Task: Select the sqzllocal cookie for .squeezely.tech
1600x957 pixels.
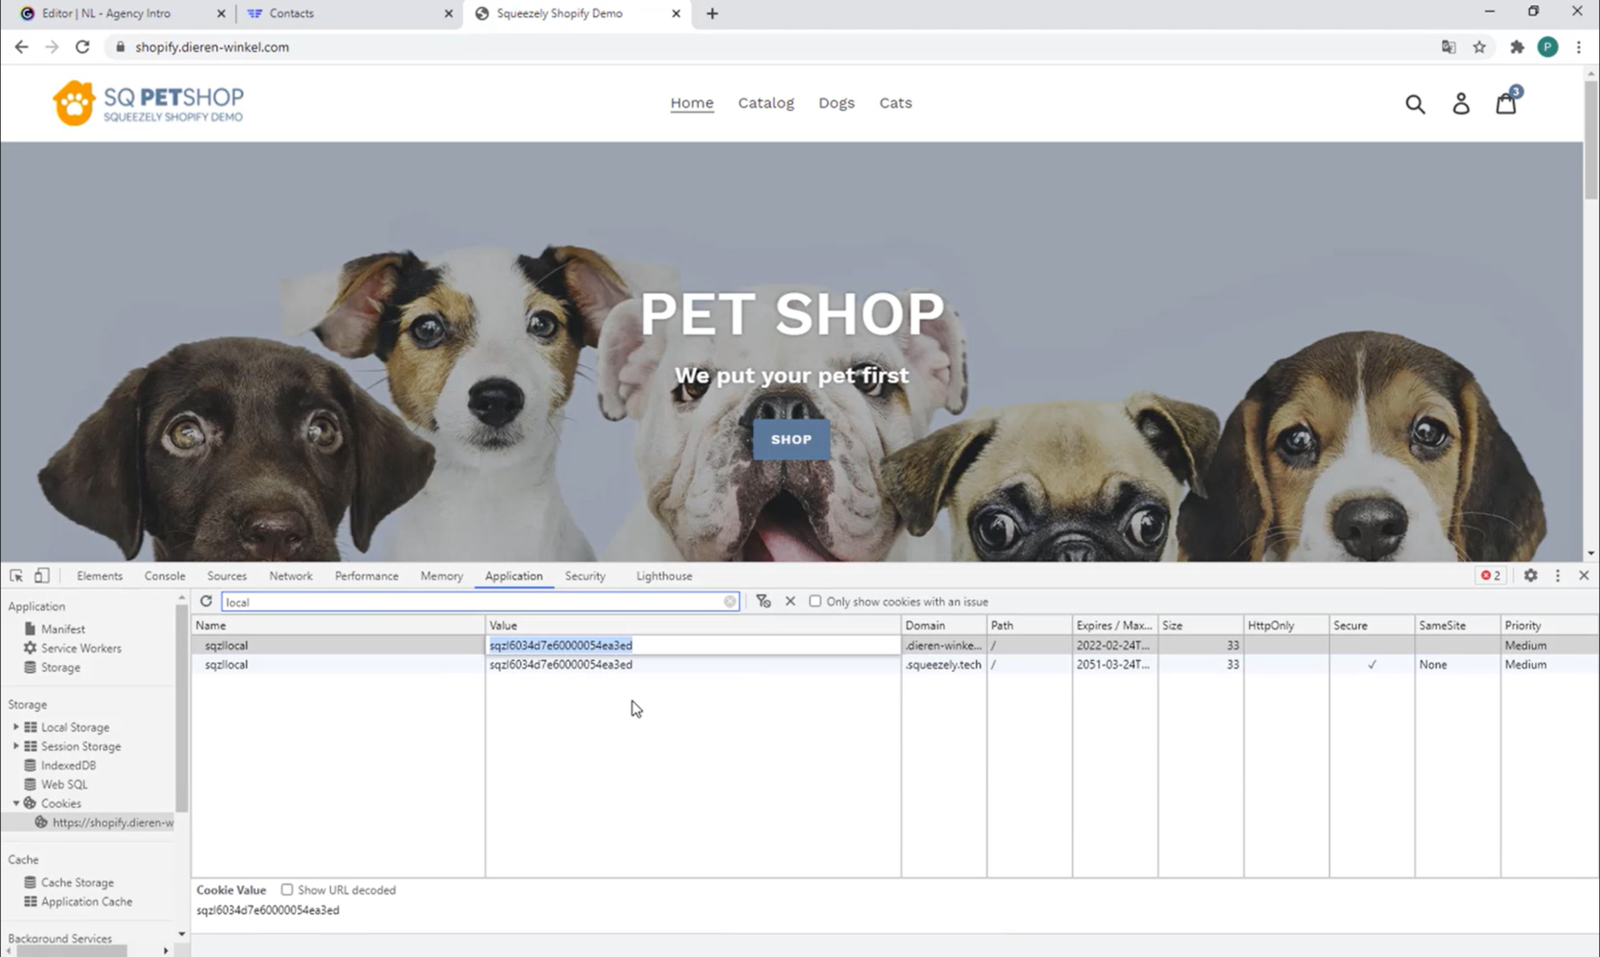Action: [895, 664]
